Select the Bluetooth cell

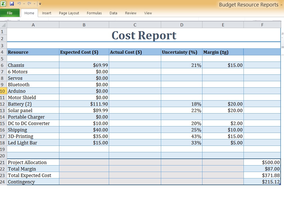coord(33,85)
